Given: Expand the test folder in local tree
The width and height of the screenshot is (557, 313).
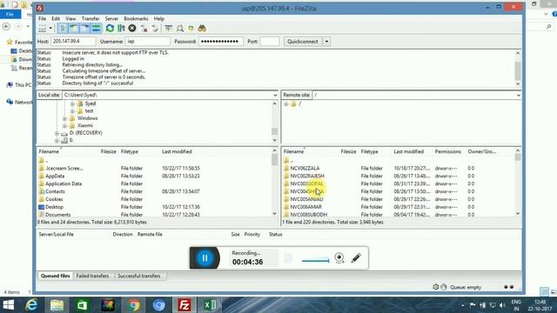Looking at the screenshot, I should [x=72, y=111].
